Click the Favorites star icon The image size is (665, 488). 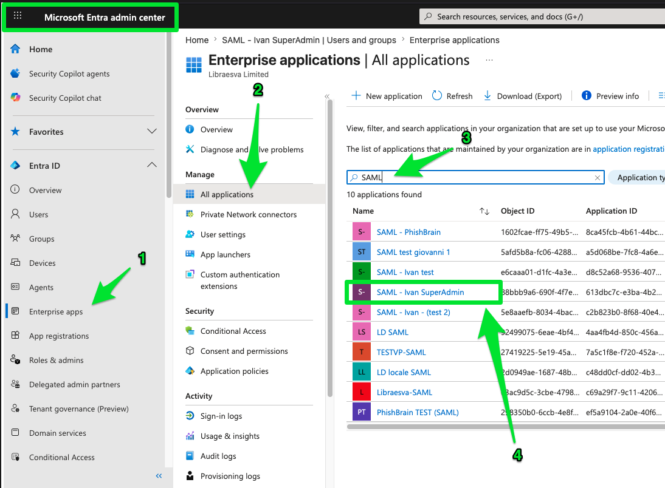[15, 131]
